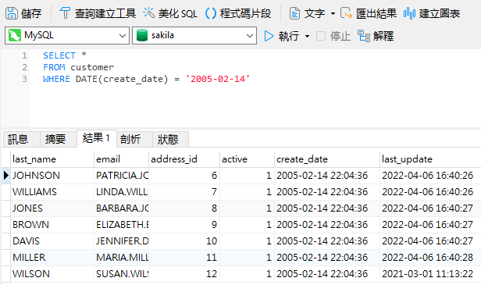Click the MySQL connection dolphin icon
The width and height of the screenshot is (481, 285).
coord(15,35)
